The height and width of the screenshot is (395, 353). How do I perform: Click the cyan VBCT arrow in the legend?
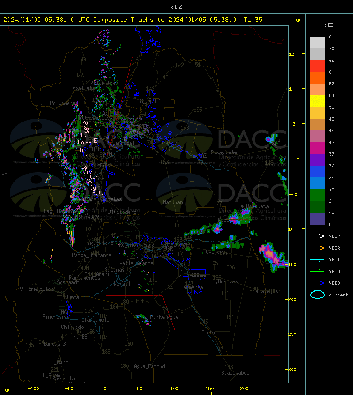pos(317,259)
